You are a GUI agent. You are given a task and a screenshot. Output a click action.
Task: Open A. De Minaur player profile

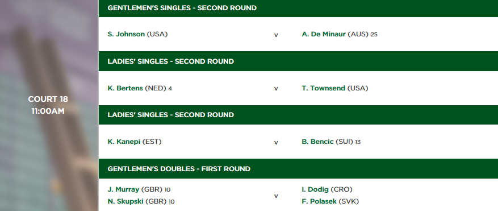tap(323, 34)
